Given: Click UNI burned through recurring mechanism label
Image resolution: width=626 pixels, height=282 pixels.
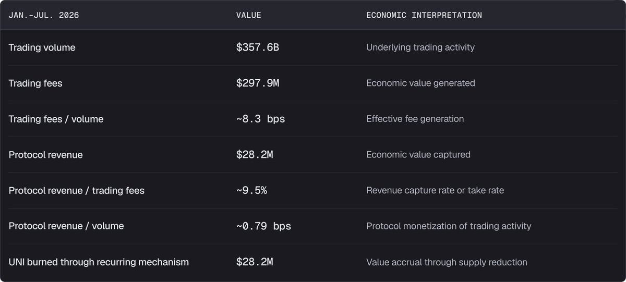Looking at the screenshot, I should [99, 262].
